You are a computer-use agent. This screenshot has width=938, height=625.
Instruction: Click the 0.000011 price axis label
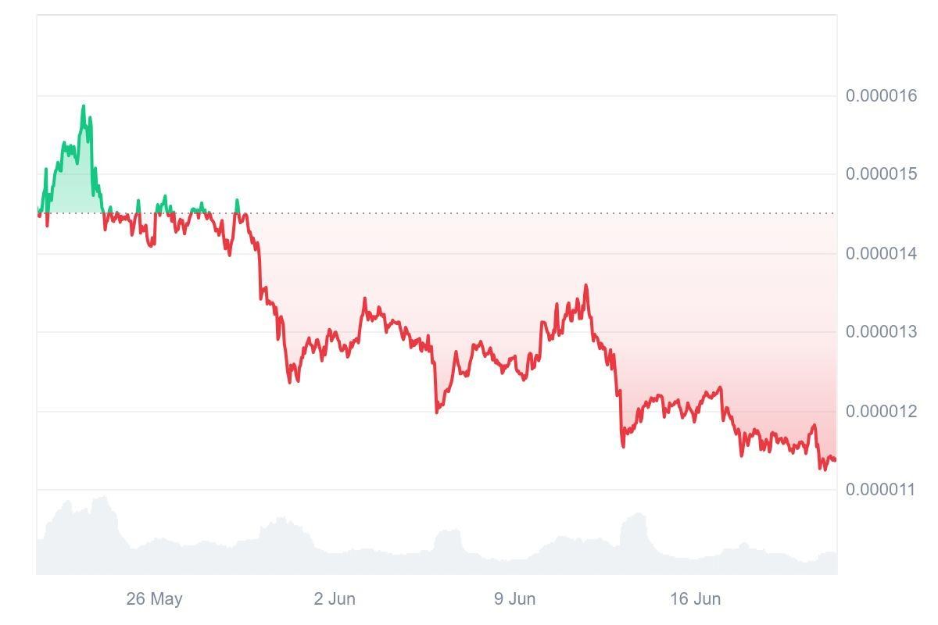881,490
